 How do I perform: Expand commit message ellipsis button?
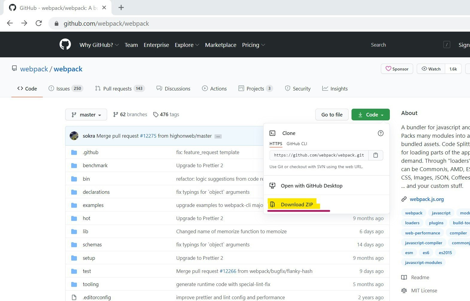click(218, 136)
